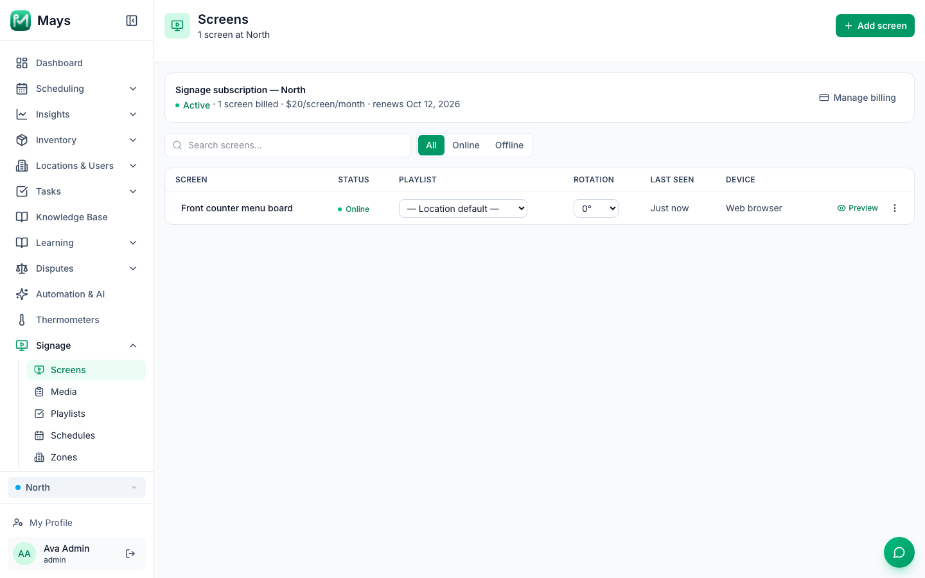The image size is (925, 578).
Task: Click into the Search screens field
Action: coord(288,145)
